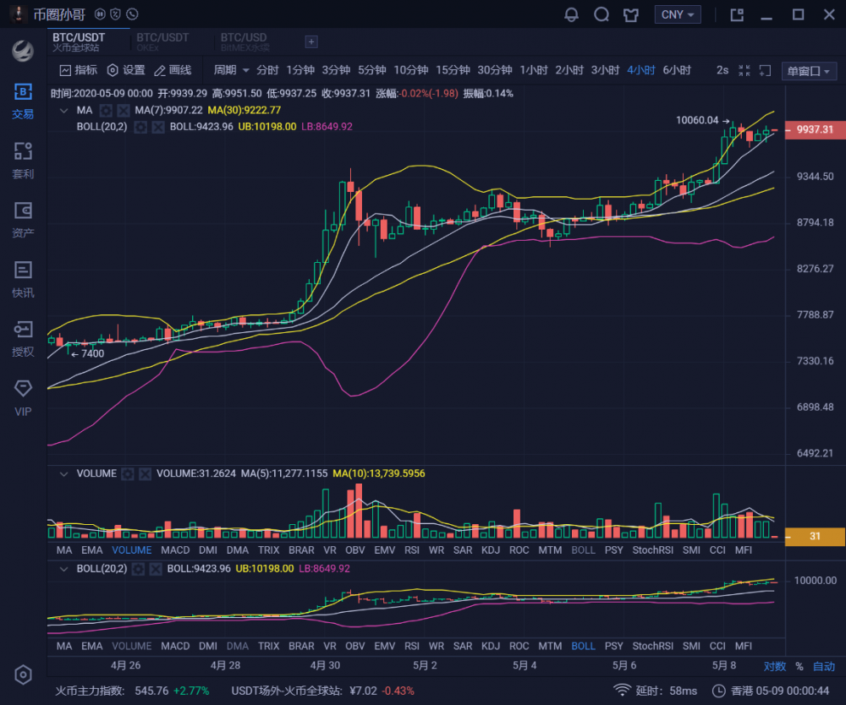
Task: Open settings hexagon icon at bottom left
Action: (x=23, y=675)
